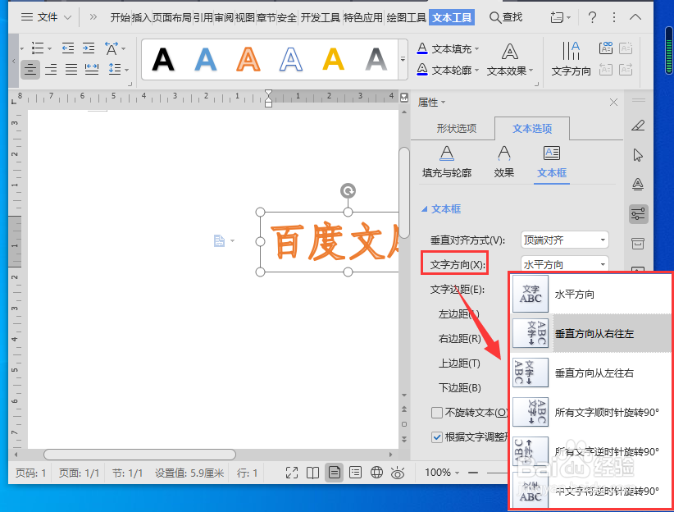Select 垂直方向从左往右 option
The width and height of the screenshot is (674, 512).
coord(591,373)
